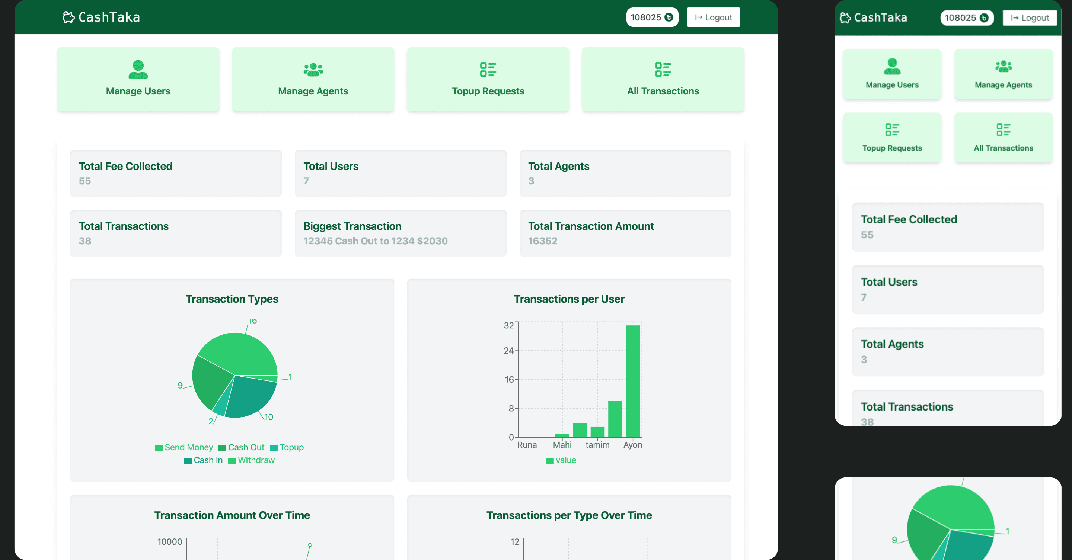Toggle Cash In legend swatch in Transaction Types

188,461
